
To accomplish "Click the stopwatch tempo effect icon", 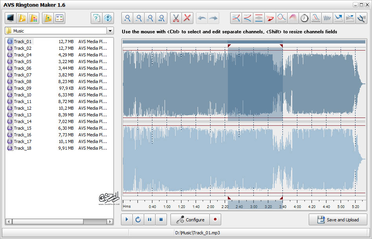I will coord(304,18).
